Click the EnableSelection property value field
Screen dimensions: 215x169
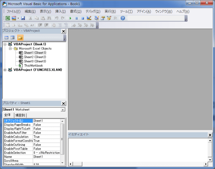47,153
